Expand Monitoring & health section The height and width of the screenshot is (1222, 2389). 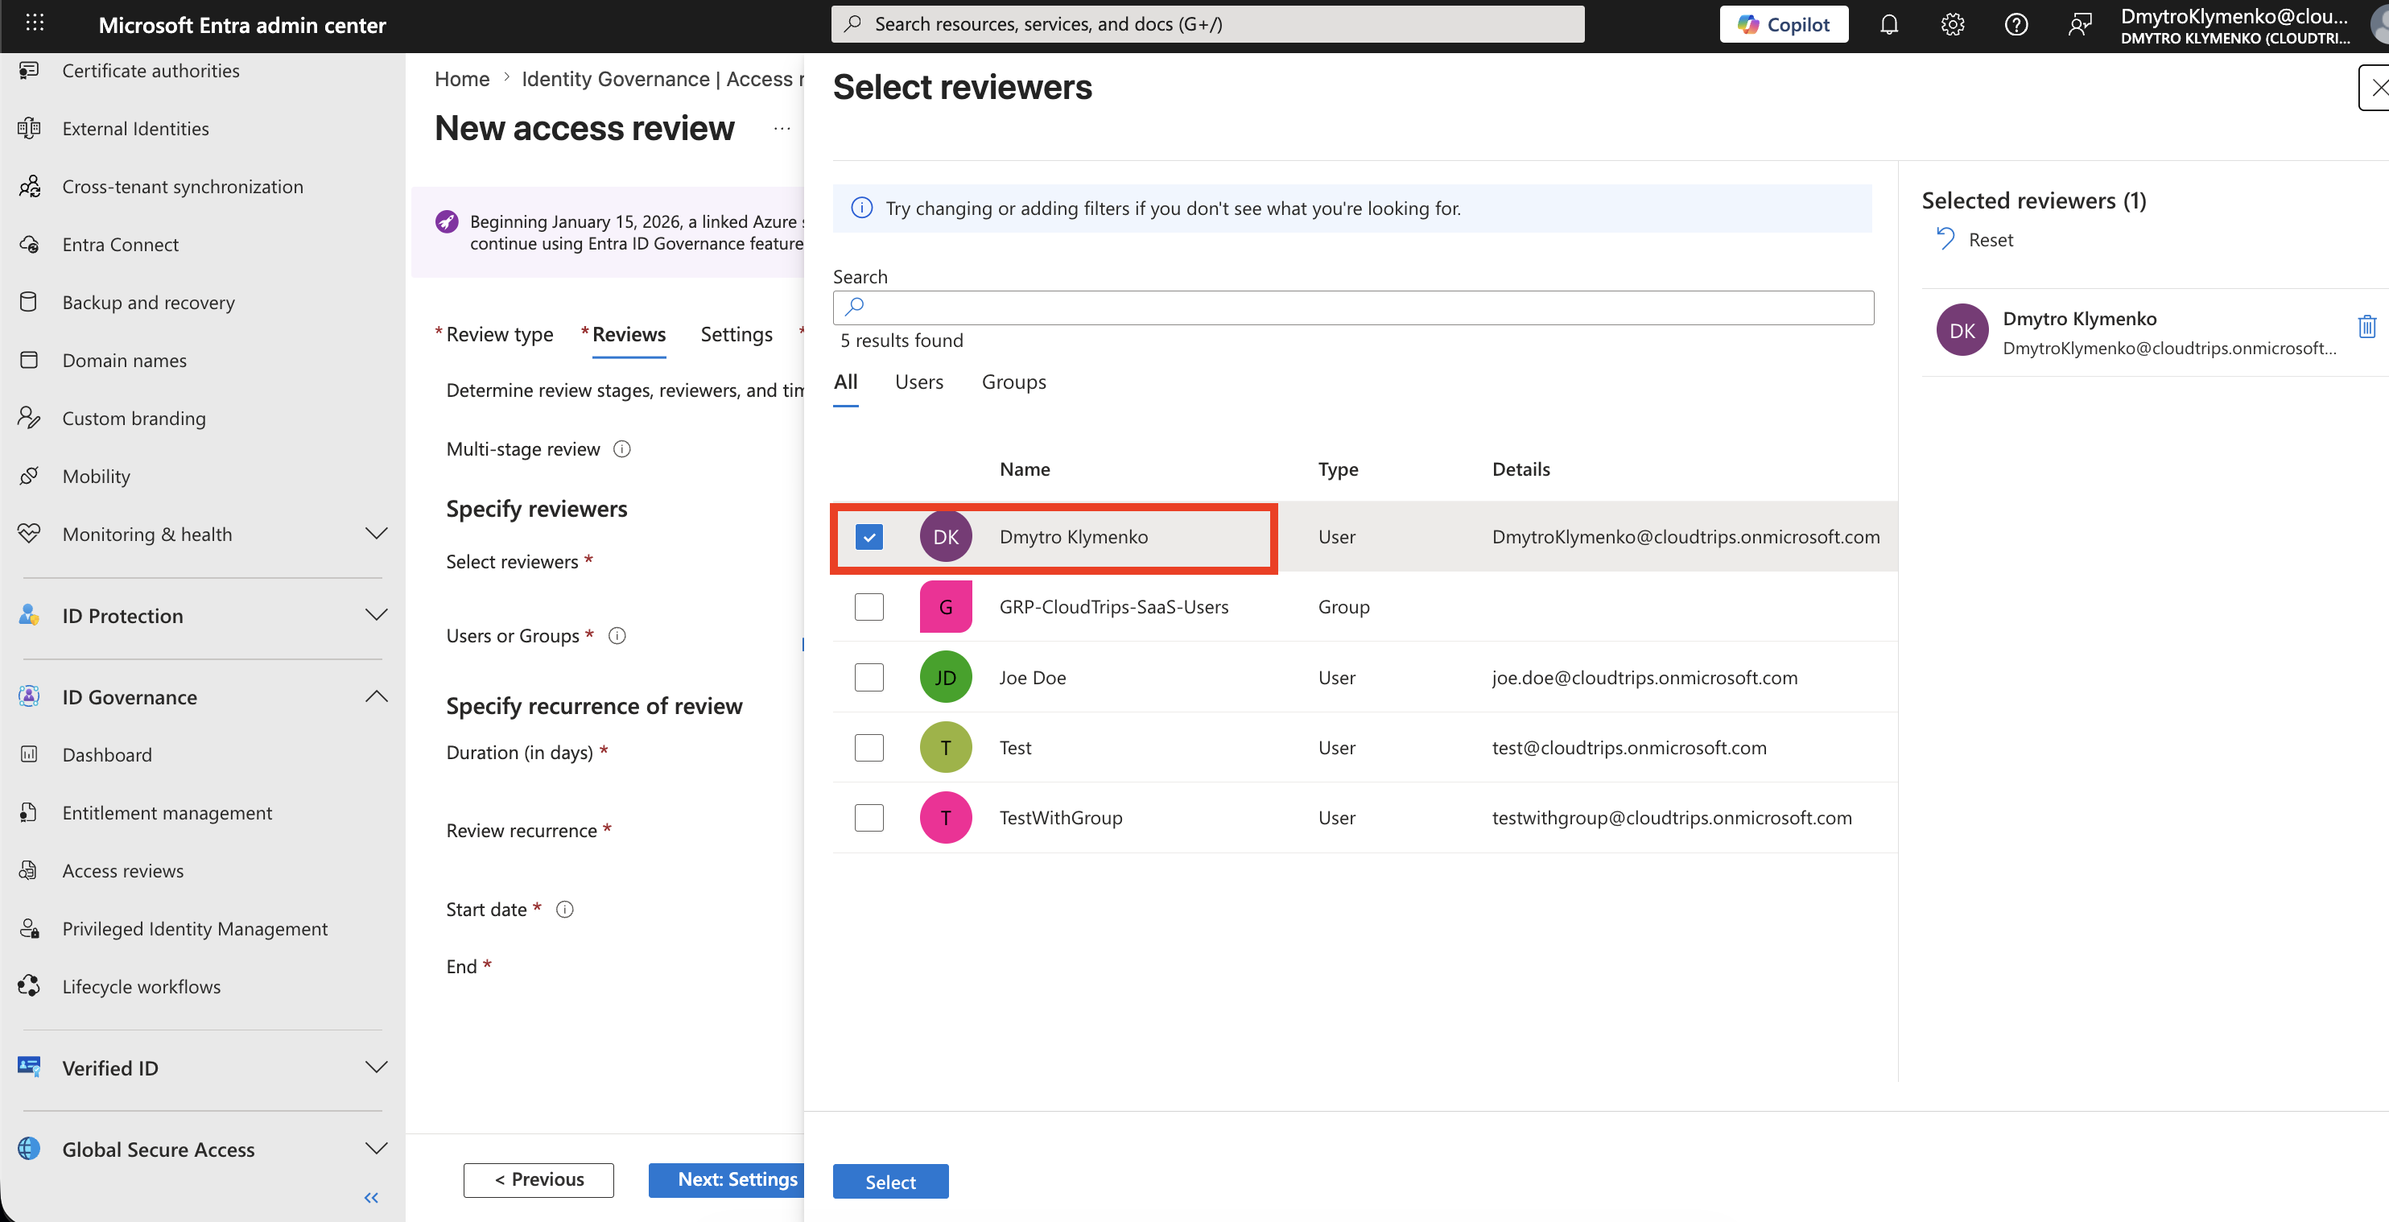click(x=376, y=534)
